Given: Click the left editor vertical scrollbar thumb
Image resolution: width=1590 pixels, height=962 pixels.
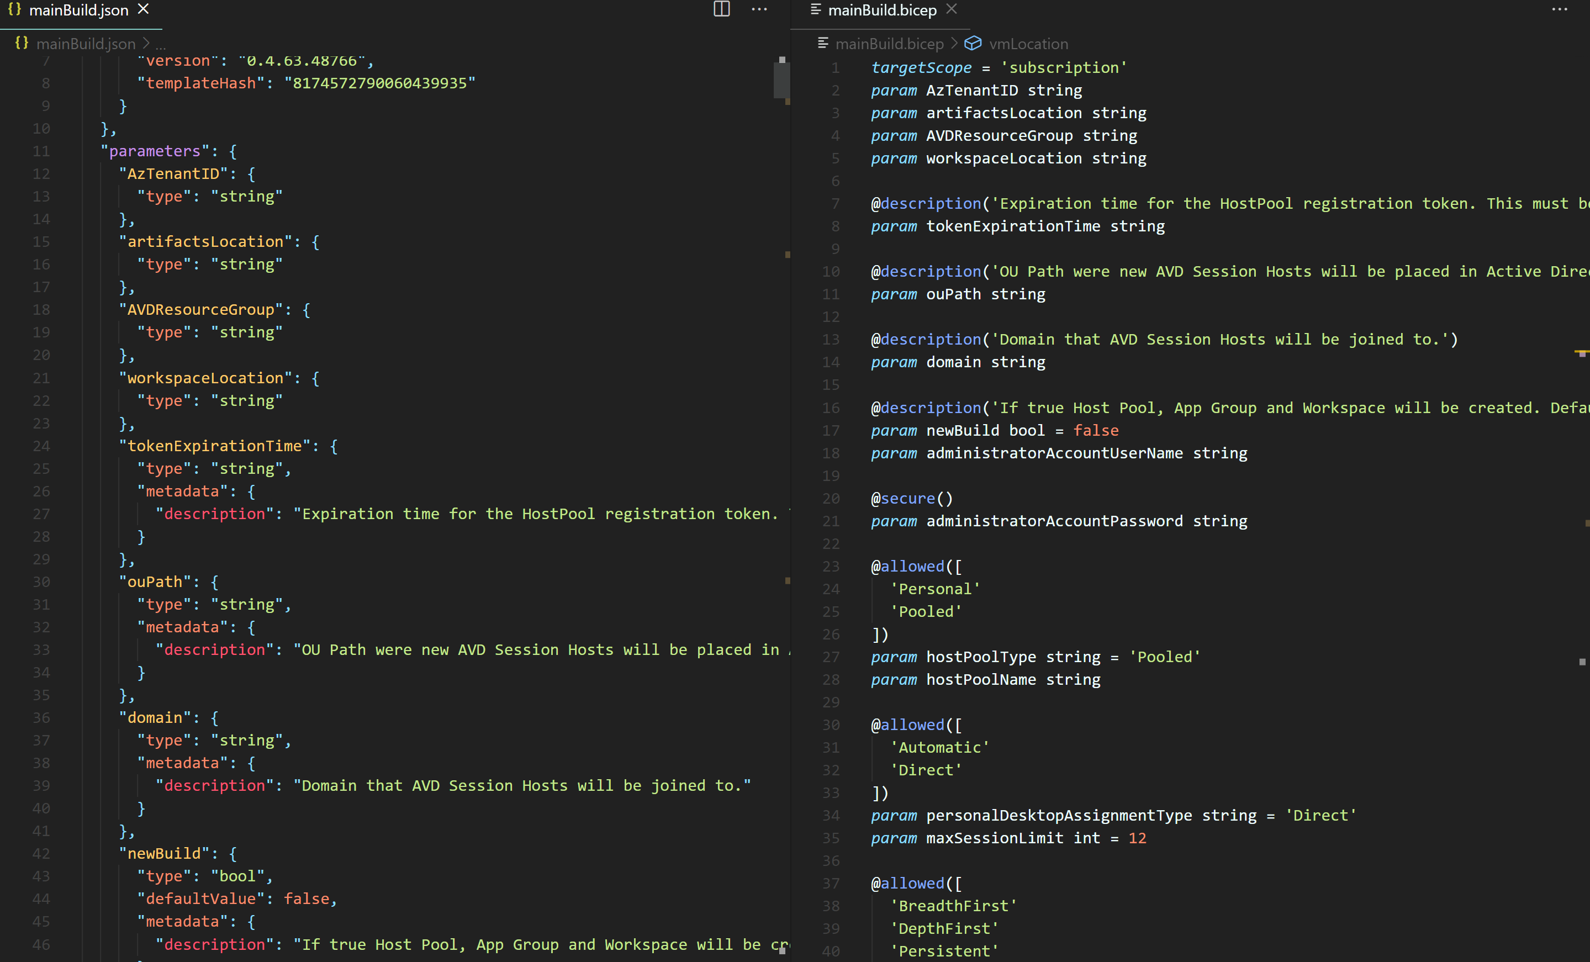Looking at the screenshot, I should (781, 79).
